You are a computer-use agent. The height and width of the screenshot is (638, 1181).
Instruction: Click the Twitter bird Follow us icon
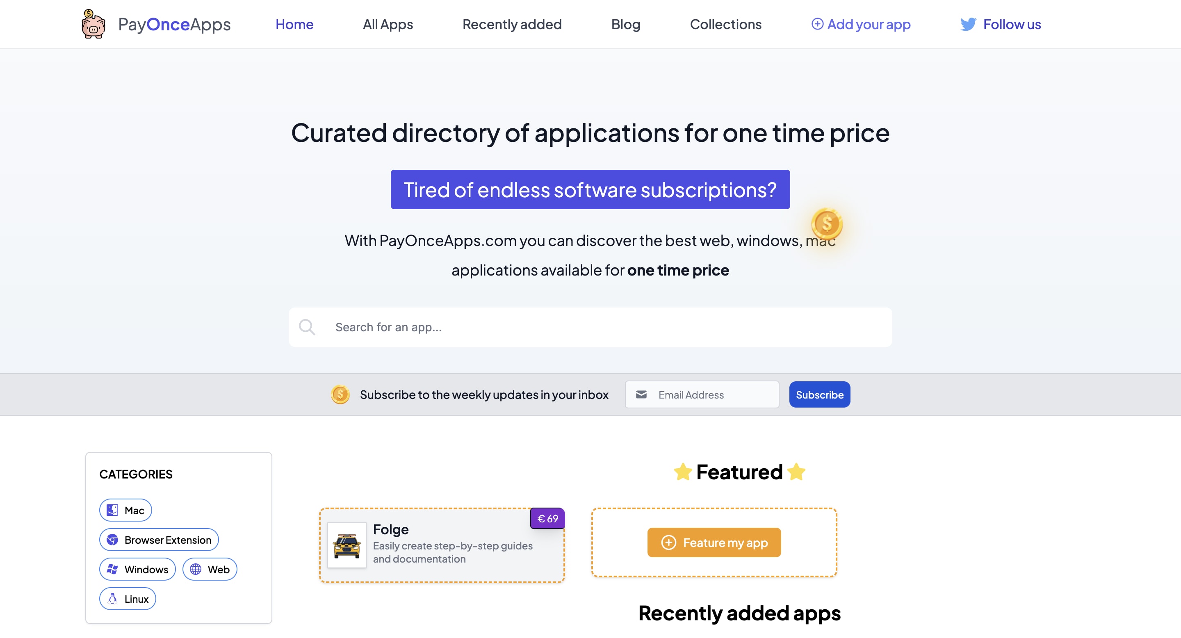pos(968,23)
